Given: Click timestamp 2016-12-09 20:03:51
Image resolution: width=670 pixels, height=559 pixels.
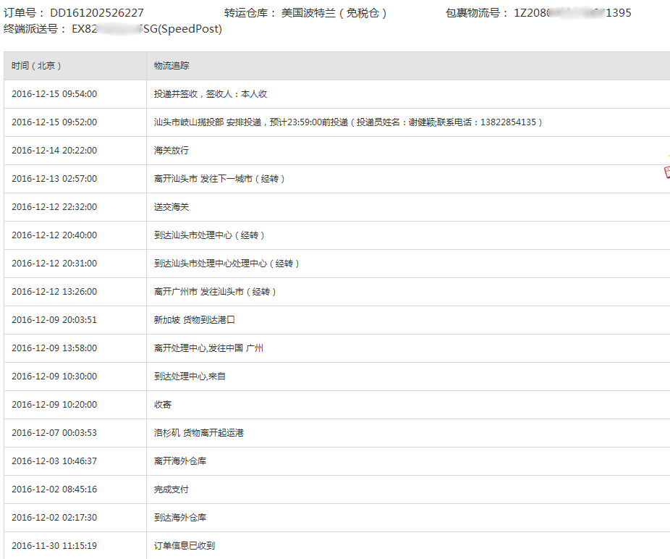Looking at the screenshot, I should pos(54,319).
